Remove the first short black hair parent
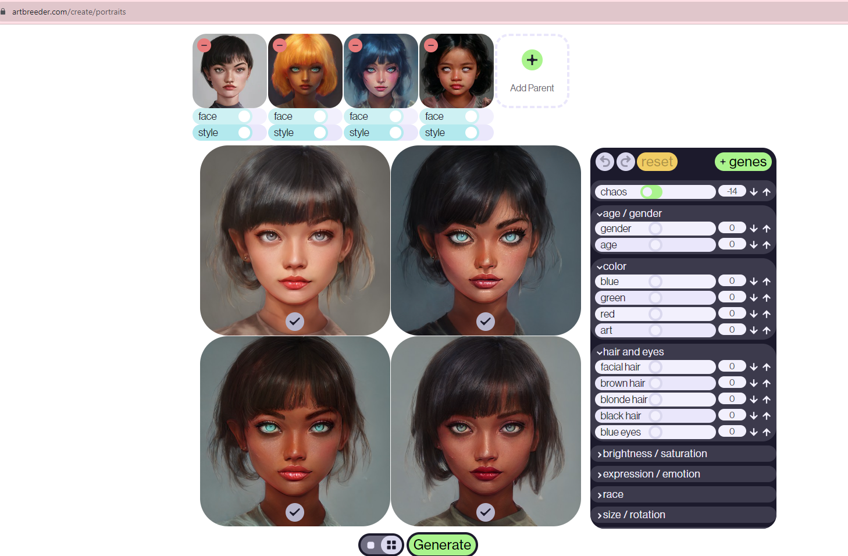This screenshot has height=556, width=848. (x=204, y=45)
